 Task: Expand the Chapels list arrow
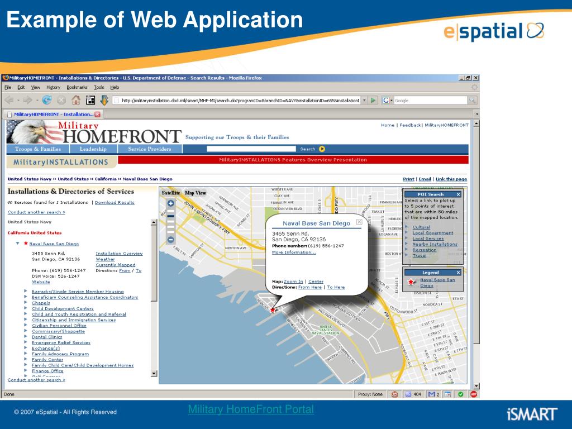[x=26, y=302]
